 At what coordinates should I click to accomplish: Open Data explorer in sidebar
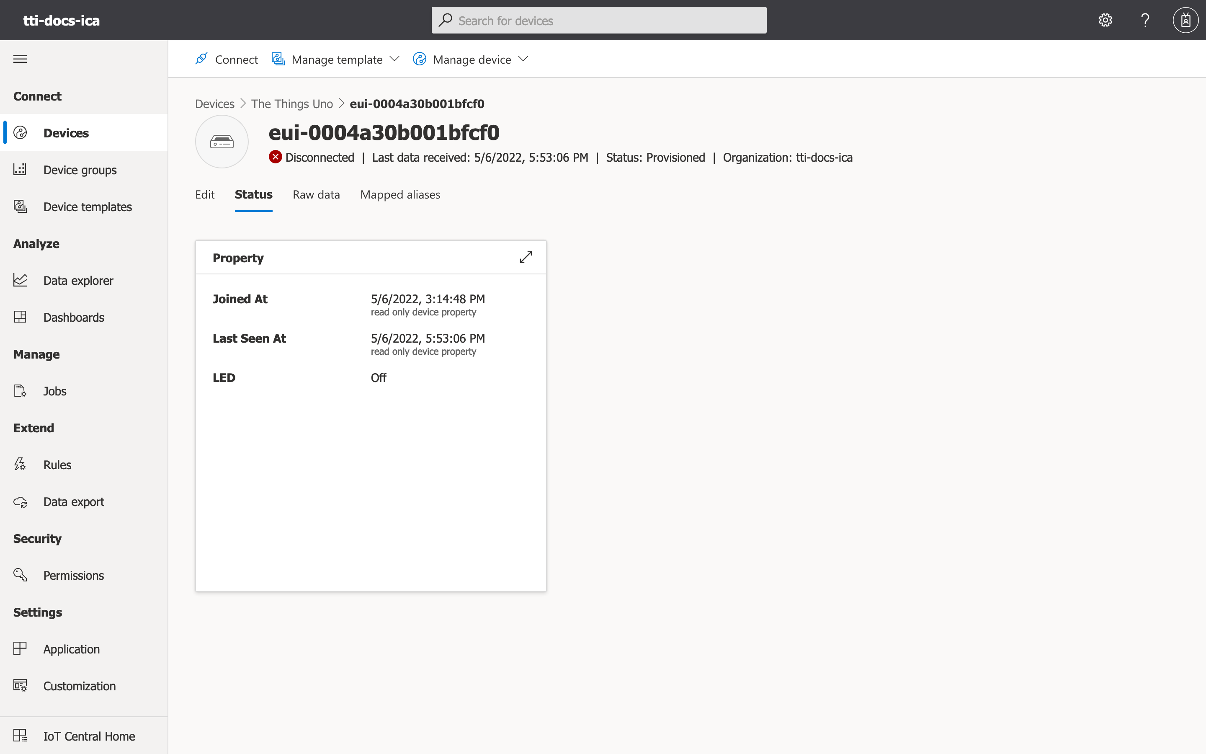78,280
